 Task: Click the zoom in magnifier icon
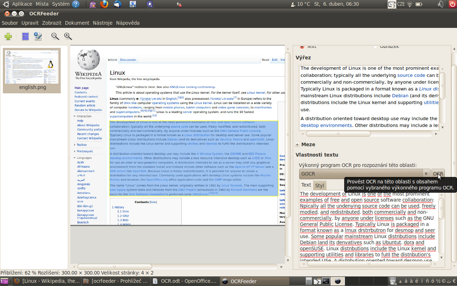tap(68, 36)
